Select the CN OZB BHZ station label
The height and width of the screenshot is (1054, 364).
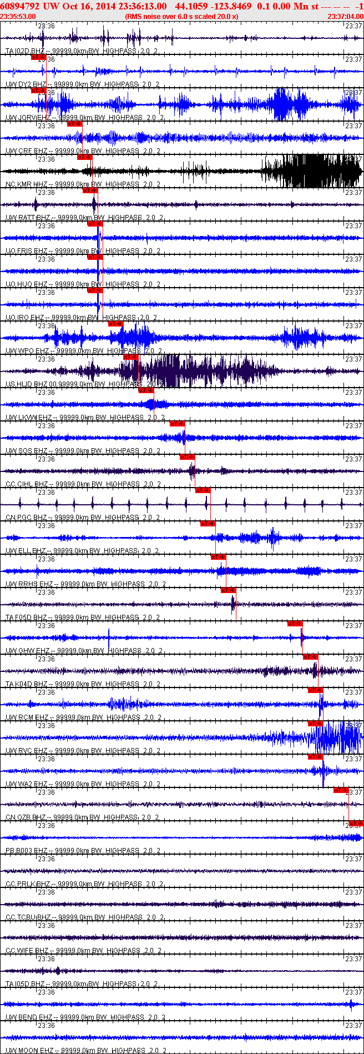82,817
